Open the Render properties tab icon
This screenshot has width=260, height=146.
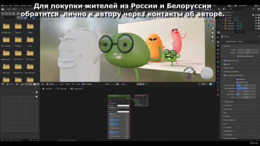[218, 42]
